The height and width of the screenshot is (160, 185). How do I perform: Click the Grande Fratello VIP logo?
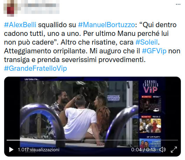point(150,87)
